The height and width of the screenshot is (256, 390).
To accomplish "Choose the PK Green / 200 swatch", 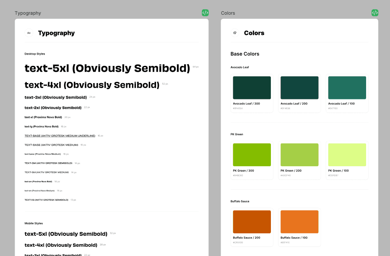I will (x=299, y=155).
